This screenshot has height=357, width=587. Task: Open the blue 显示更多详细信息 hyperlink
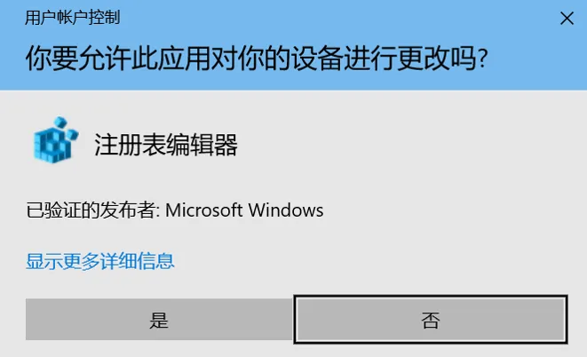[x=100, y=261]
